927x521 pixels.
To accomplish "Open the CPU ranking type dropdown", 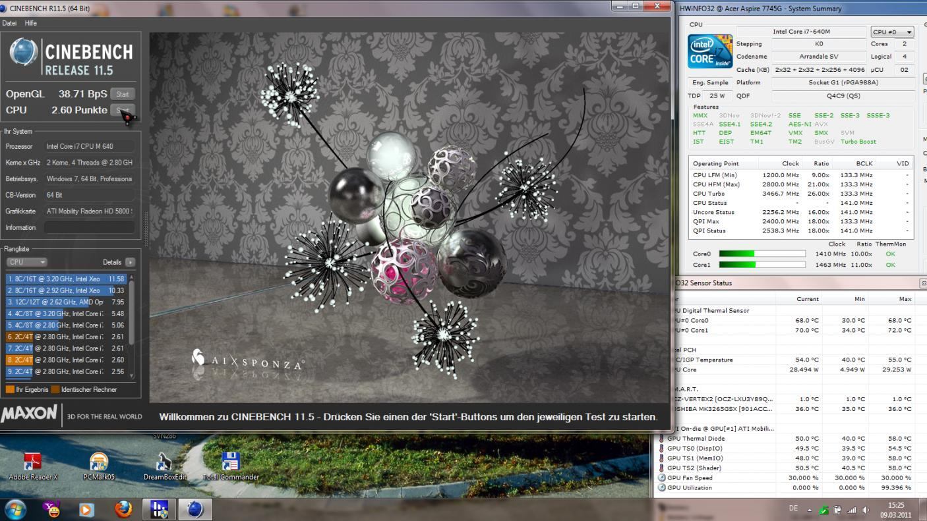I will pos(26,262).
